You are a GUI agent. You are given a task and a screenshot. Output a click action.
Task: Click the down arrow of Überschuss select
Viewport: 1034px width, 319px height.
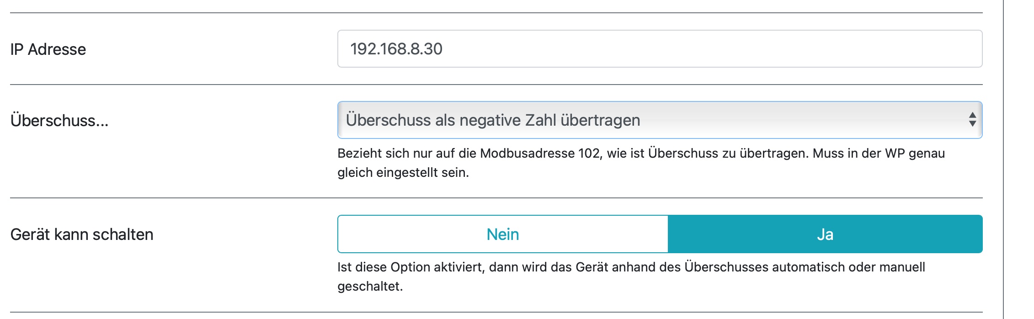[x=972, y=124]
